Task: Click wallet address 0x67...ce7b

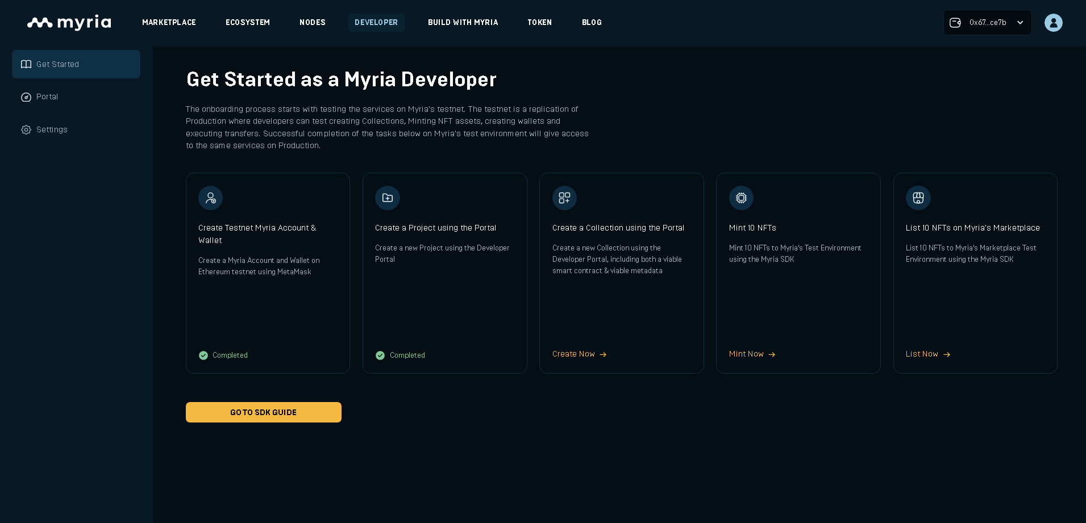Action: (988, 23)
